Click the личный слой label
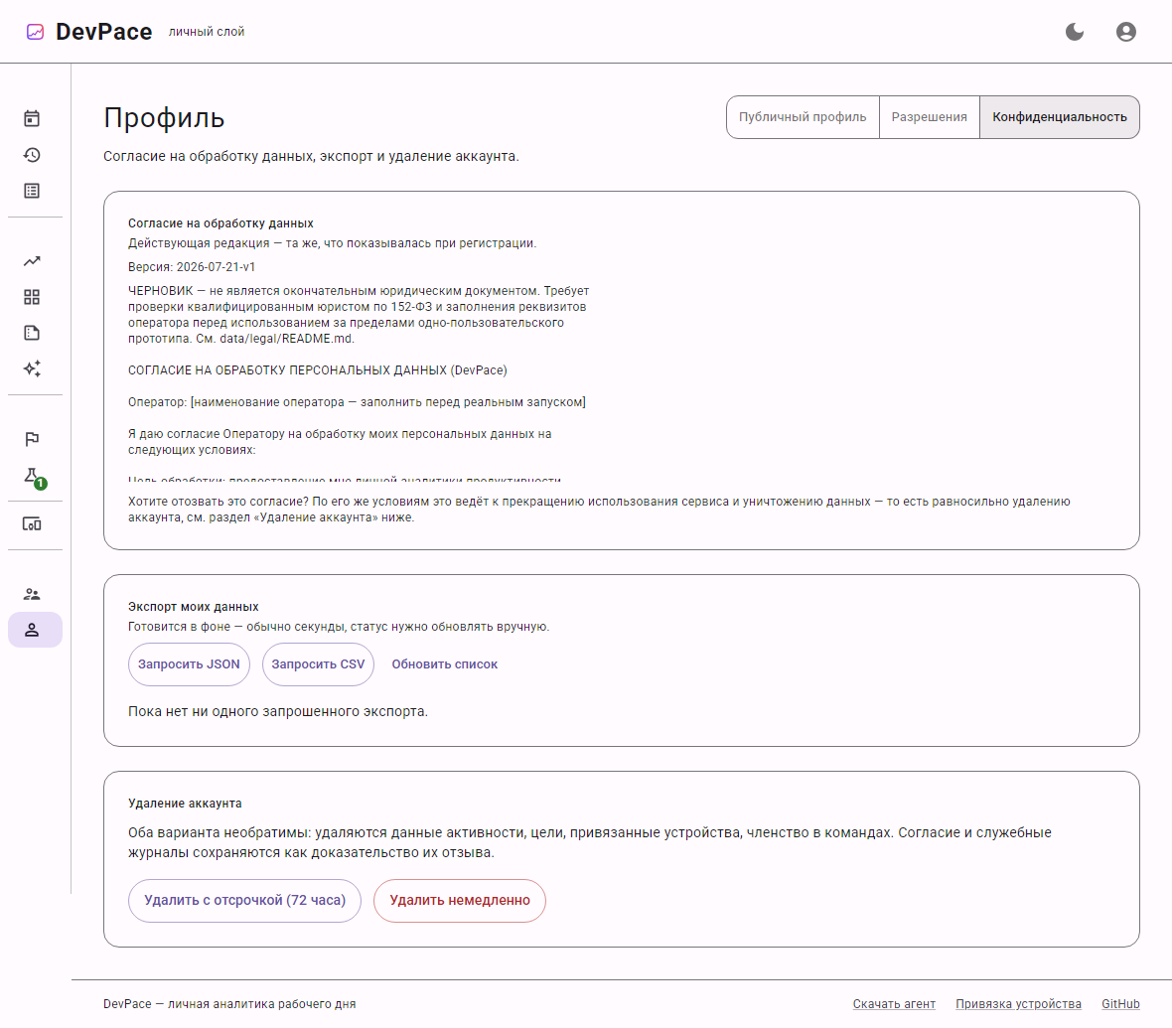 click(x=207, y=32)
